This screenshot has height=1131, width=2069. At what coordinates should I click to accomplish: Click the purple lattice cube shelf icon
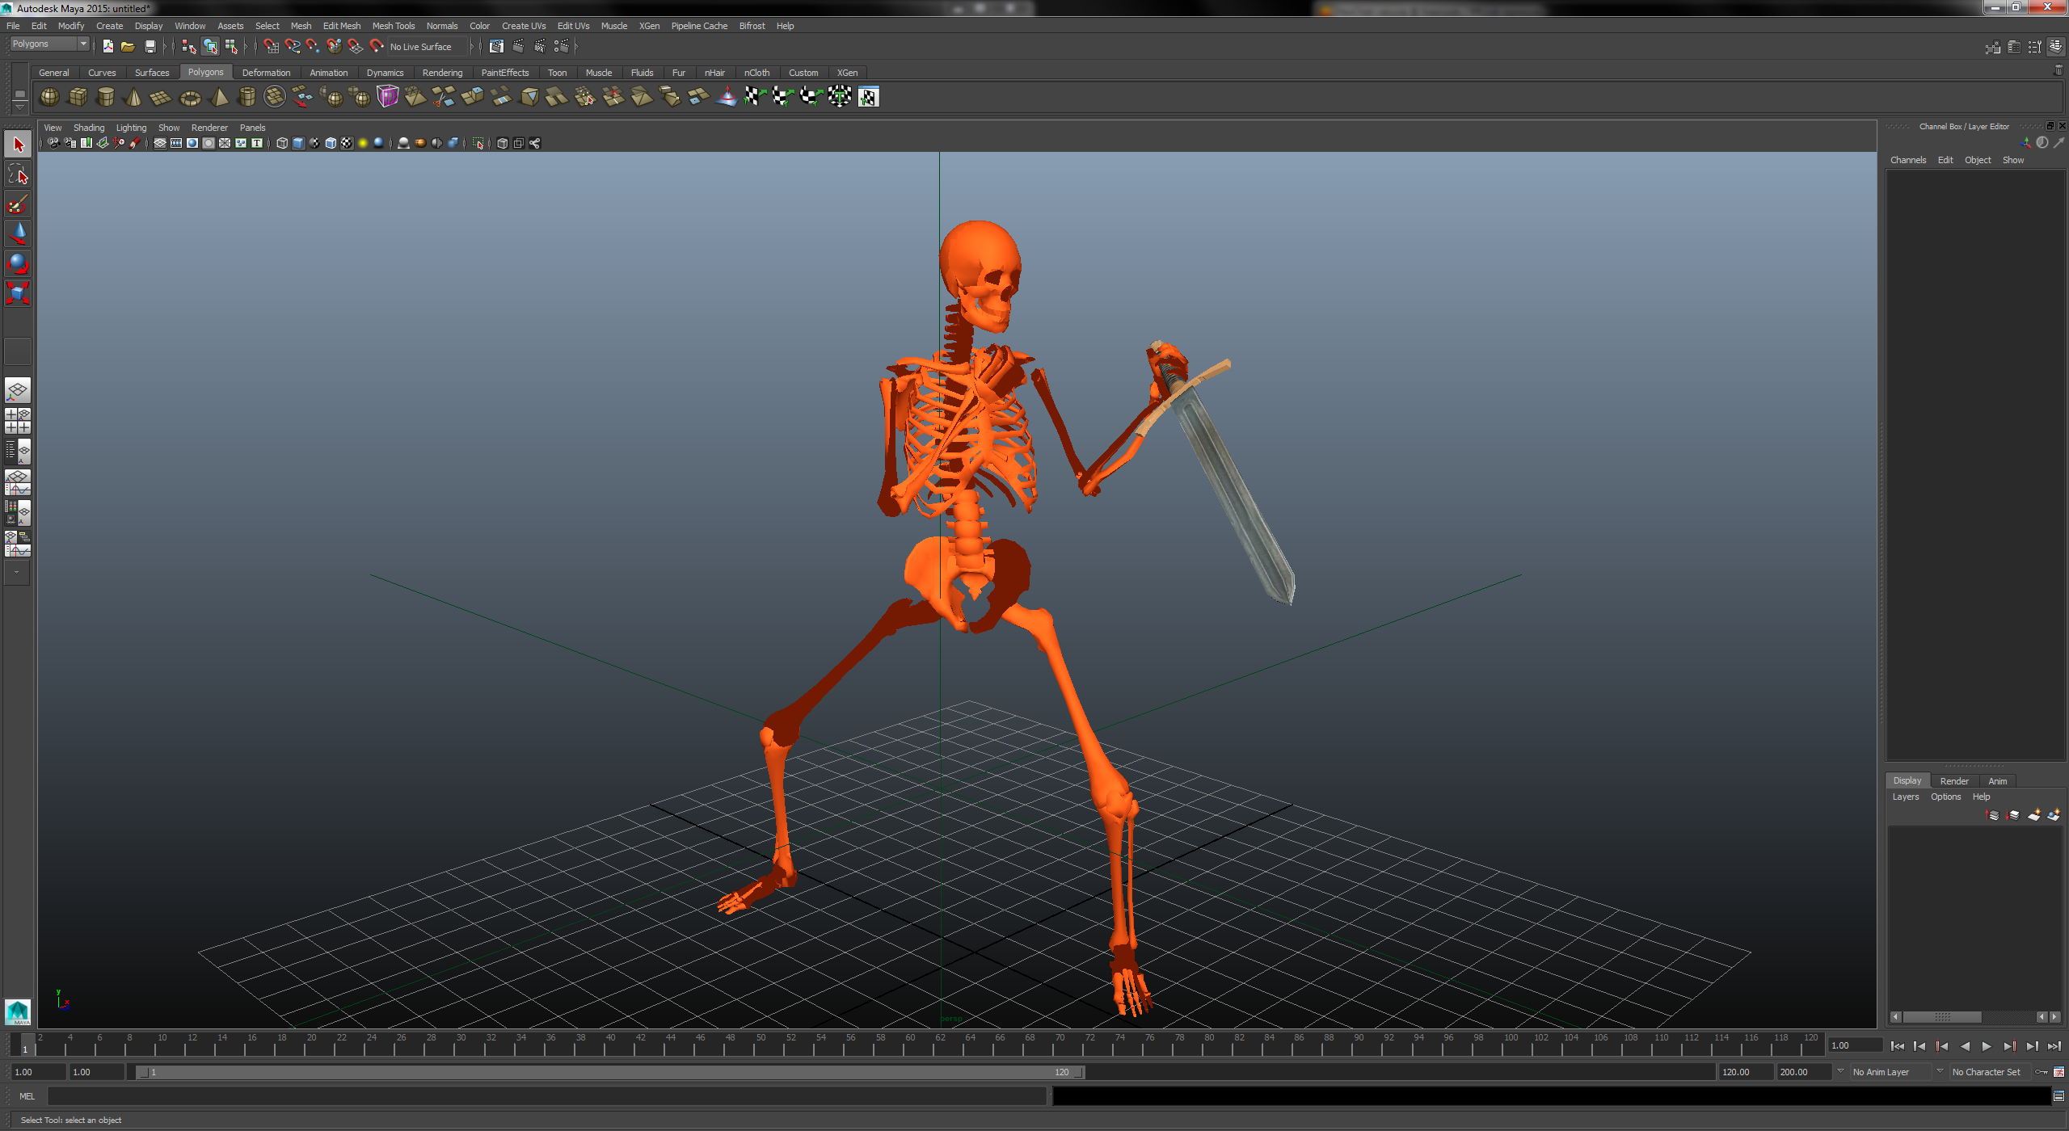tap(388, 97)
